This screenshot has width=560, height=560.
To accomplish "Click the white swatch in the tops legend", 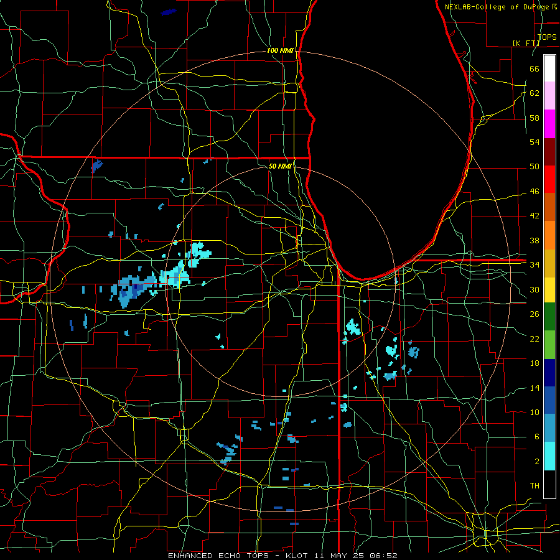I will (549, 68).
